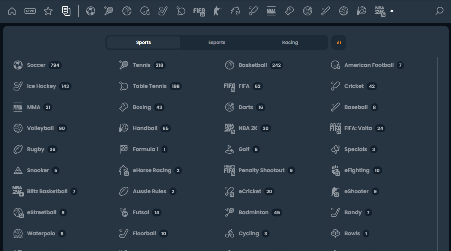Collapse the sports icon bar via the chevron
This screenshot has width=451, height=251.
392,11
